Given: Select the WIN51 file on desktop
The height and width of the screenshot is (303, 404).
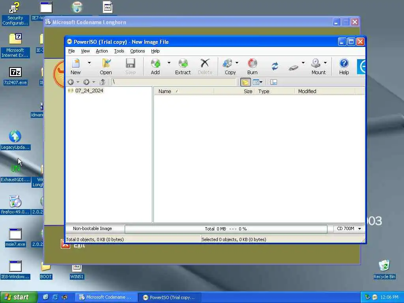Looking at the screenshot, I should 77,271.
